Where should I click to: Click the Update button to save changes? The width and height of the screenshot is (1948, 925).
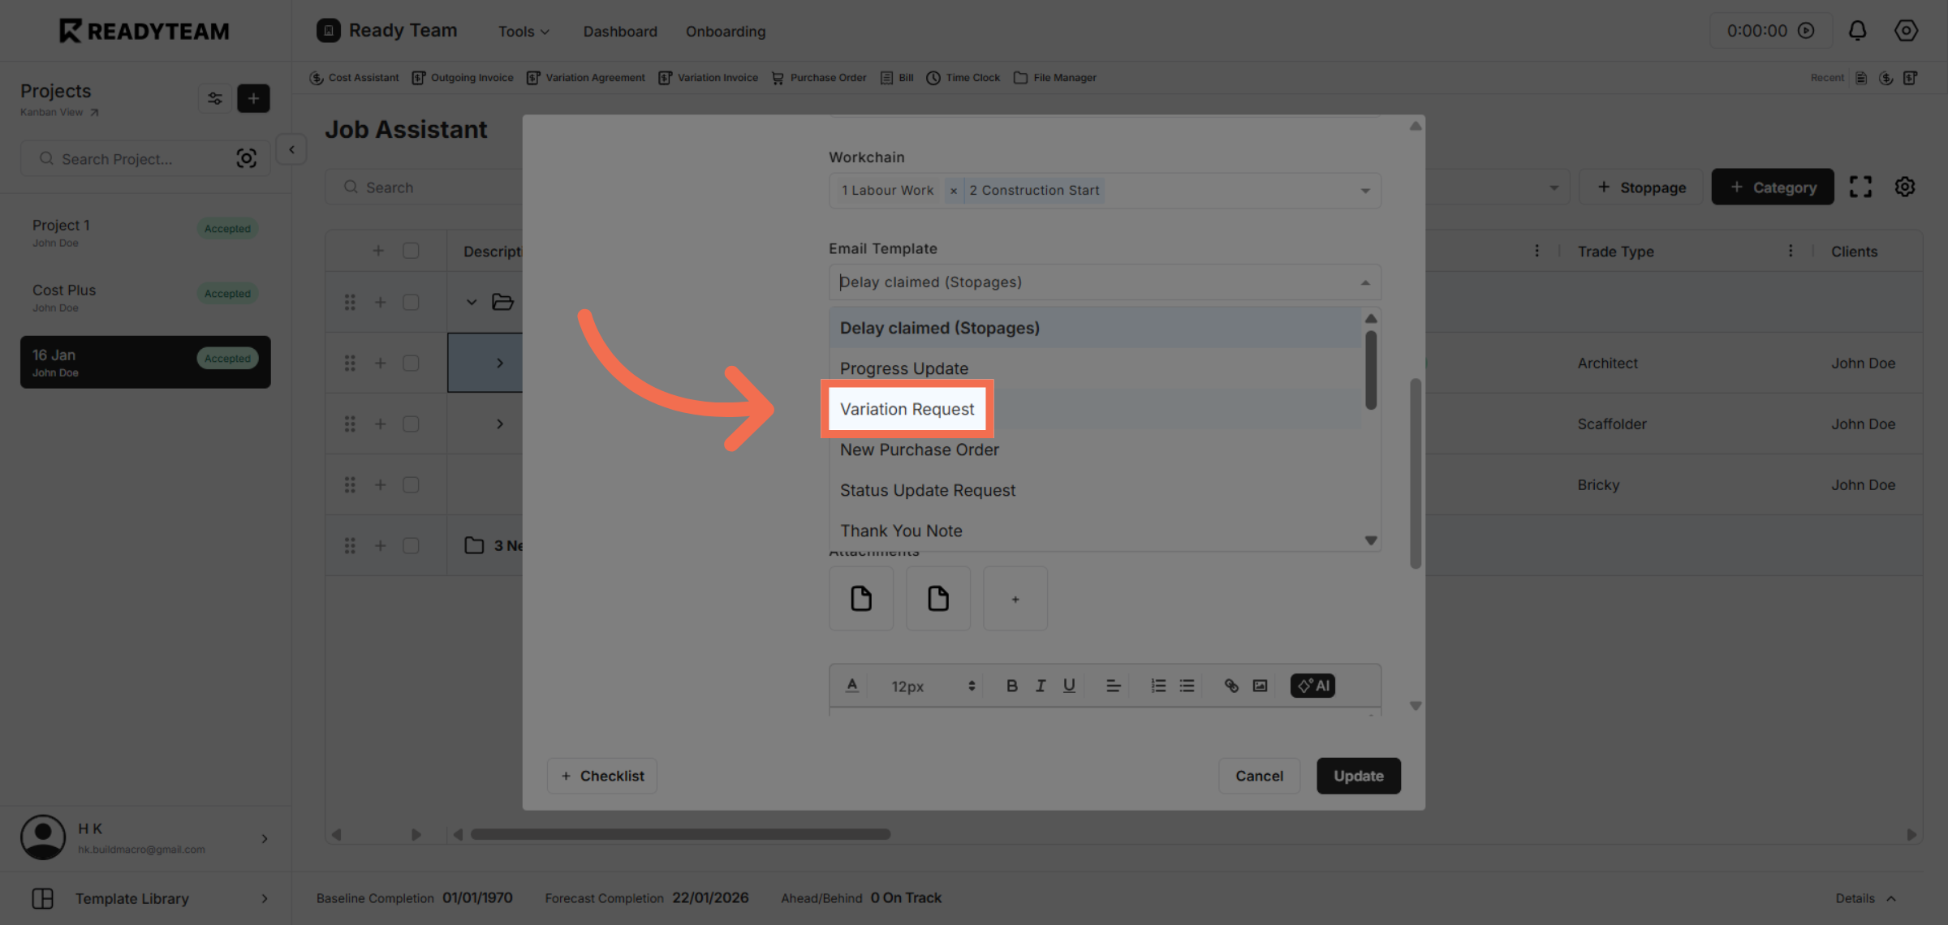point(1358,776)
